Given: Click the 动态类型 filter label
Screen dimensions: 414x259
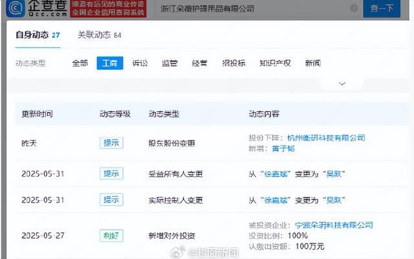Looking at the screenshot, I should [x=30, y=63].
